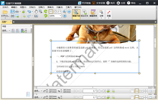This screenshot has width=158, height=100.
Task: Click 文字识别 OCR in the title bar
Action: click(x=99, y=3)
